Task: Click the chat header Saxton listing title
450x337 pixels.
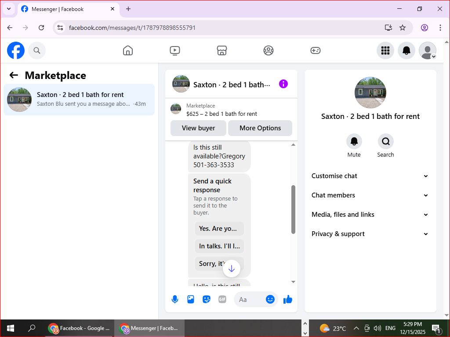Action: click(232, 85)
